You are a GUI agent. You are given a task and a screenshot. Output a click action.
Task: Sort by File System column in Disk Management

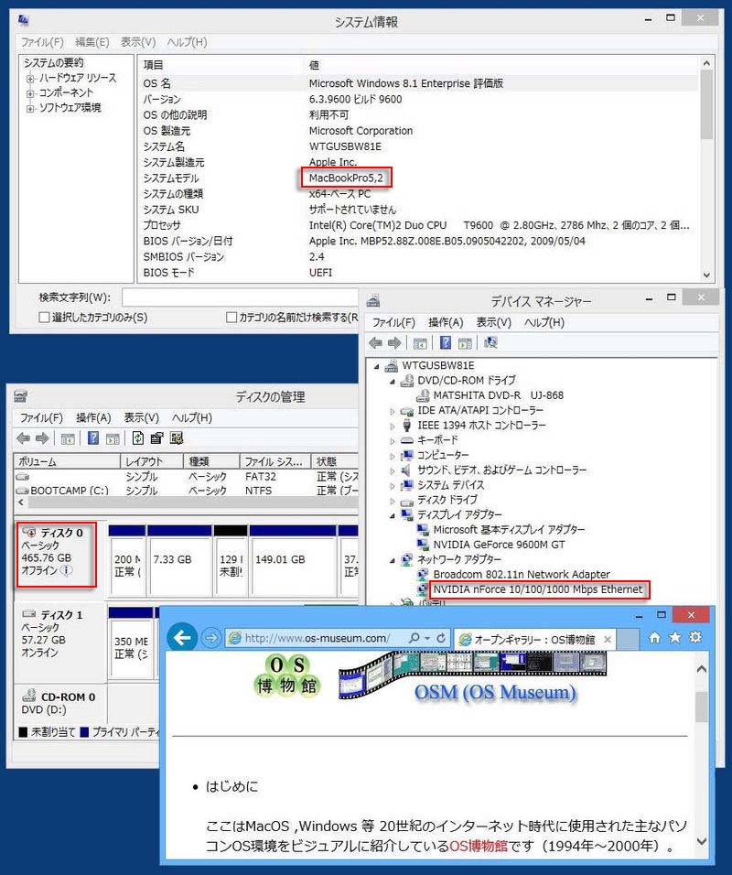[x=275, y=461]
